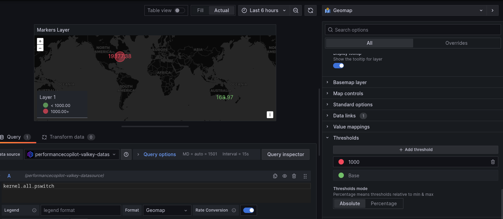The height and width of the screenshot is (219, 503).
Task: Switch to the Transform data tab
Action: click(x=67, y=137)
